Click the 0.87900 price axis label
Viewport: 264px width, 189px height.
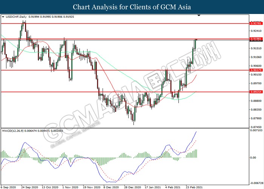[x=256, y=118]
